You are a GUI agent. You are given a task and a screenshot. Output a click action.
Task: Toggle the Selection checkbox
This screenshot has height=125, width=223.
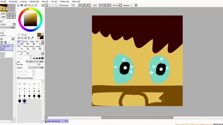(61, 6)
